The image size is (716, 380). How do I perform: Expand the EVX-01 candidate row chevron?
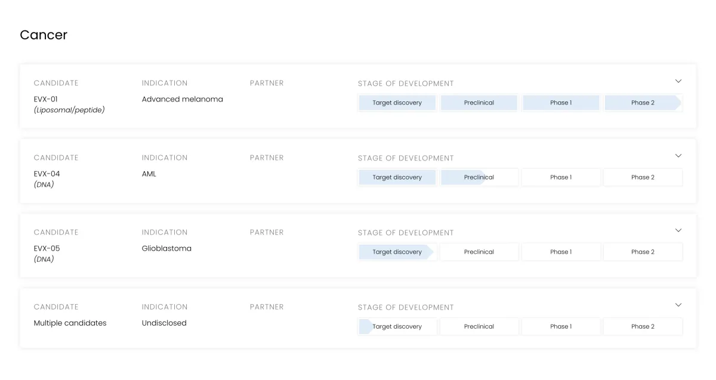[x=678, y=81]
